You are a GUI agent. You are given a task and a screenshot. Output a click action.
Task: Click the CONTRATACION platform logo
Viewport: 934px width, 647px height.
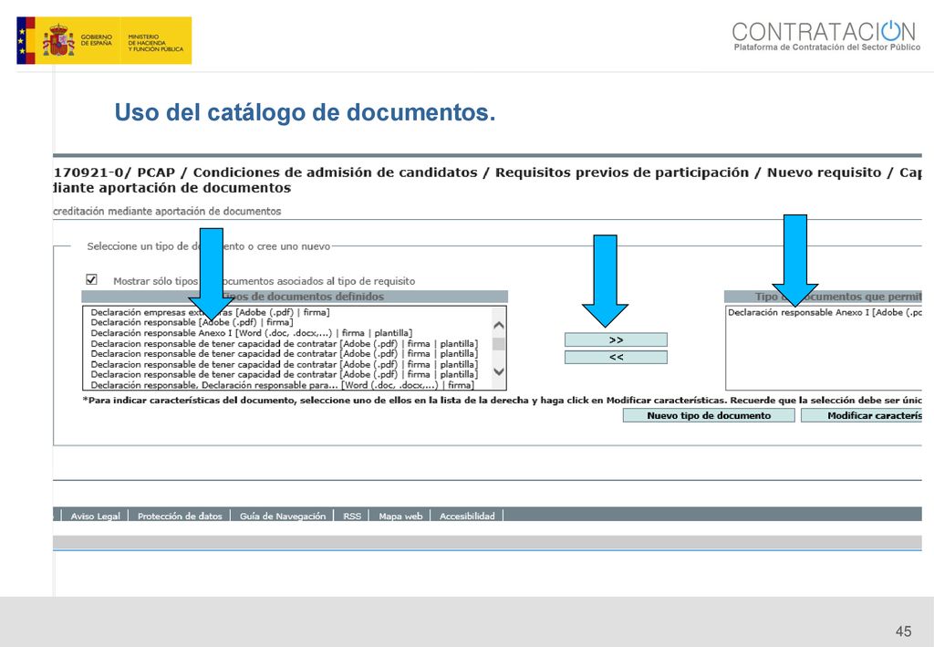[825, 36]
